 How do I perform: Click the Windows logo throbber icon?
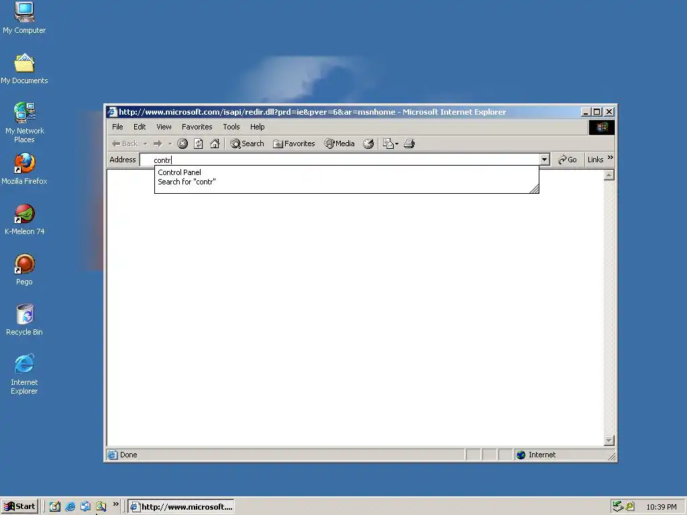(x=602, y=127)
